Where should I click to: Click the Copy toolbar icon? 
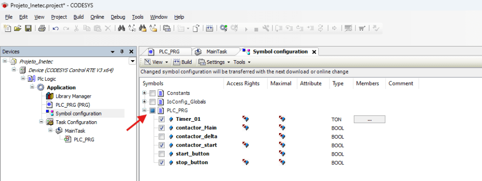pyautogui.click(x=87, y=28)
